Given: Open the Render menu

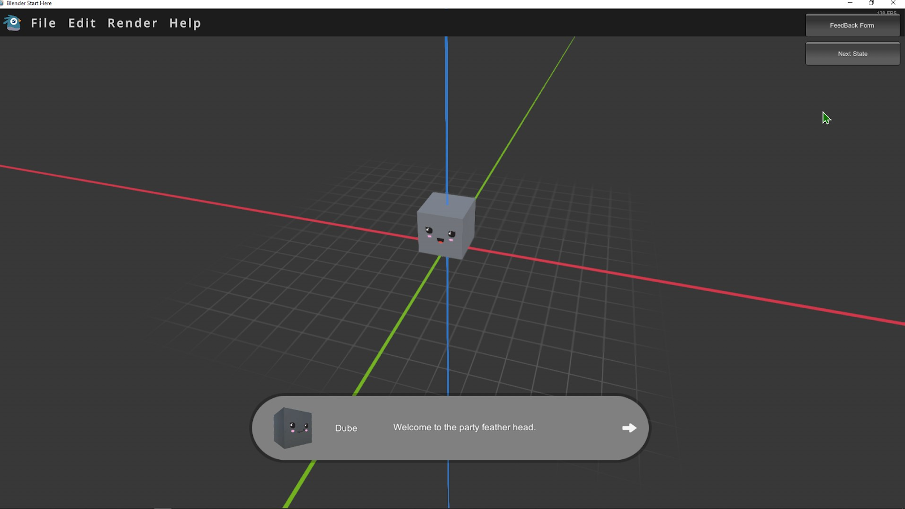Looking at the screenshot, I should point(132,23).
